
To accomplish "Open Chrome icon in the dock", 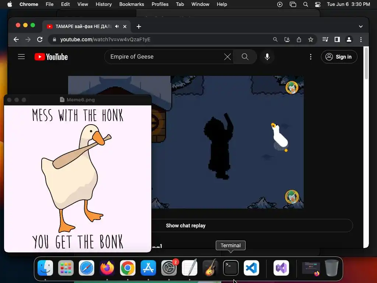I will point(128,268).
